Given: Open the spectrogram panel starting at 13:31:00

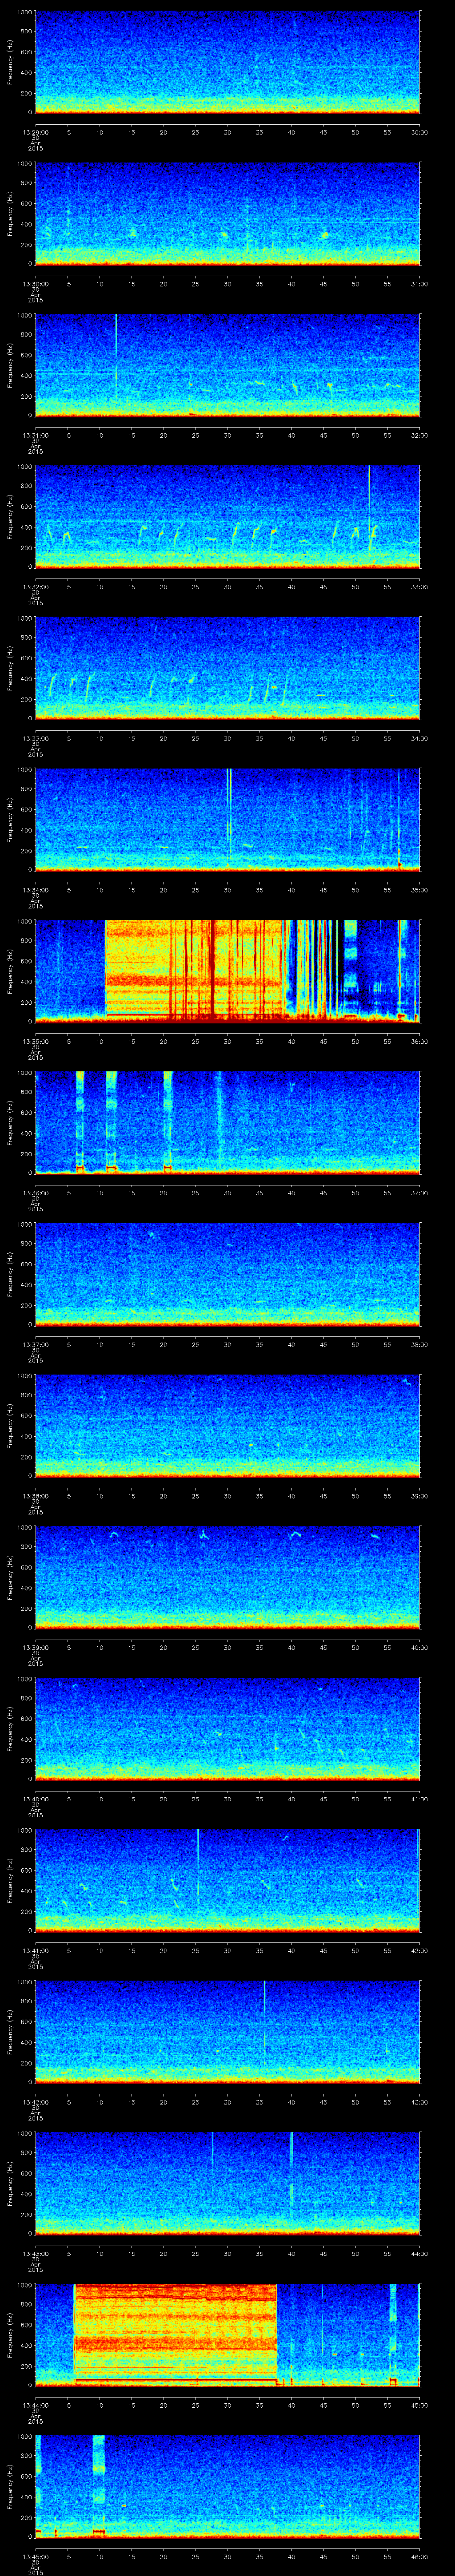Looking at the screenshot, I should [x=227, y=365].
